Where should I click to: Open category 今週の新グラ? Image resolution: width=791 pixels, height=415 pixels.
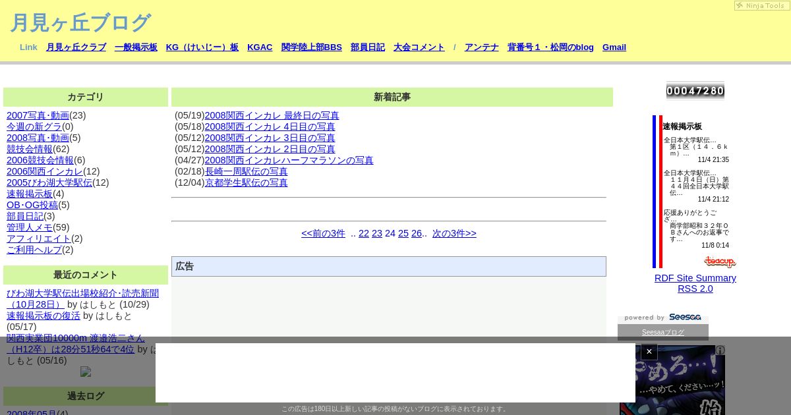pyautogui.click(x=34, y=126)
